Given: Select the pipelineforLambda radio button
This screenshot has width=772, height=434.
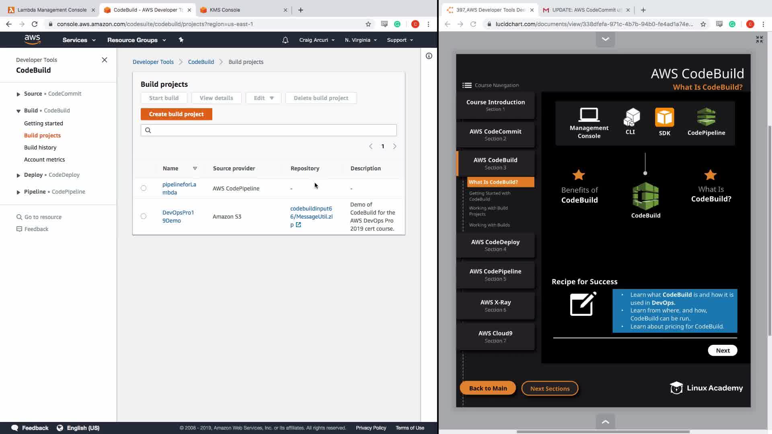Looking at the screenshot, I should click(x=144, y=188).
